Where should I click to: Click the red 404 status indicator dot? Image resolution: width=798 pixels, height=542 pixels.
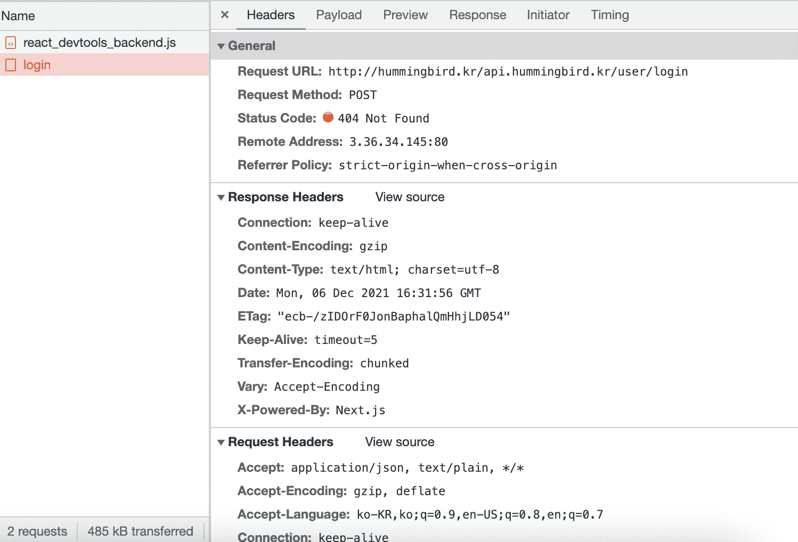tap(328, 118)
